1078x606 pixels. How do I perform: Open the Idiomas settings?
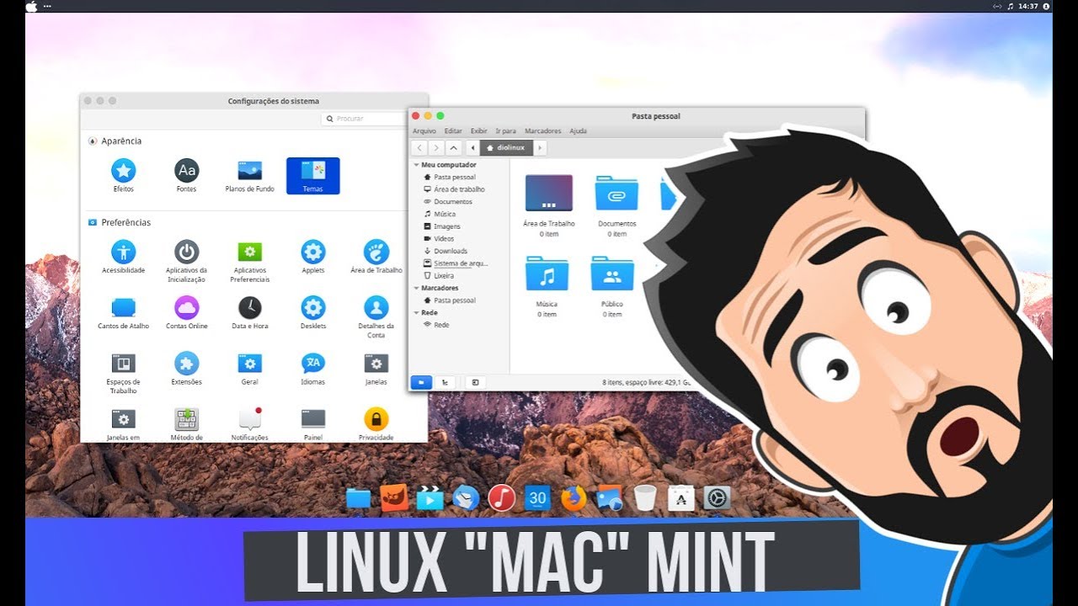click(313, 369)
